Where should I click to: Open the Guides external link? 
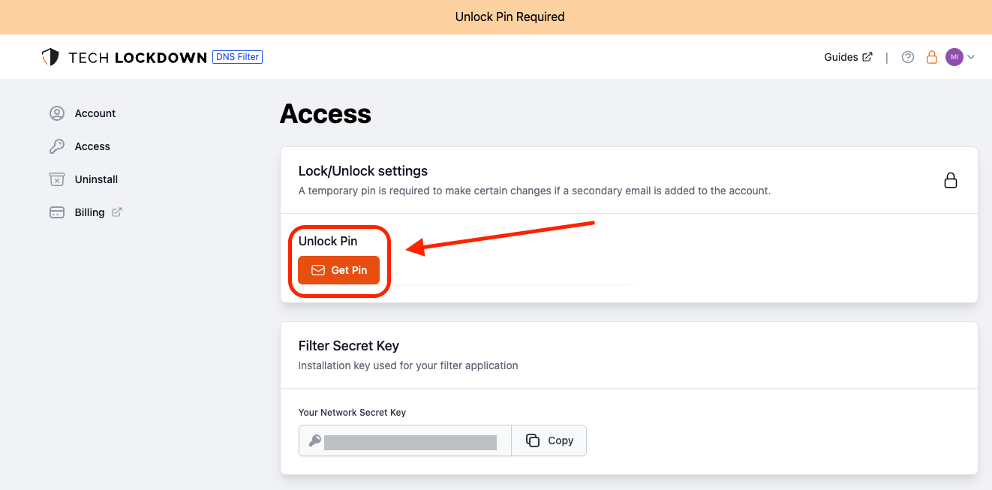tap(848, 57)
